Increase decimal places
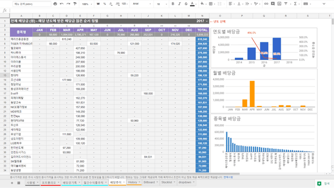This screenshot has height=188, width=334. [x=117, y=4]
